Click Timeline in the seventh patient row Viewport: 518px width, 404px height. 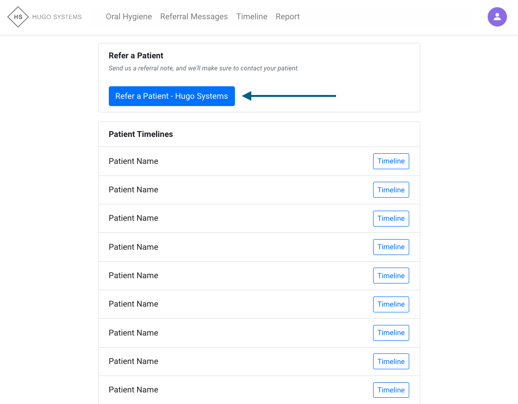click(391, 333)
